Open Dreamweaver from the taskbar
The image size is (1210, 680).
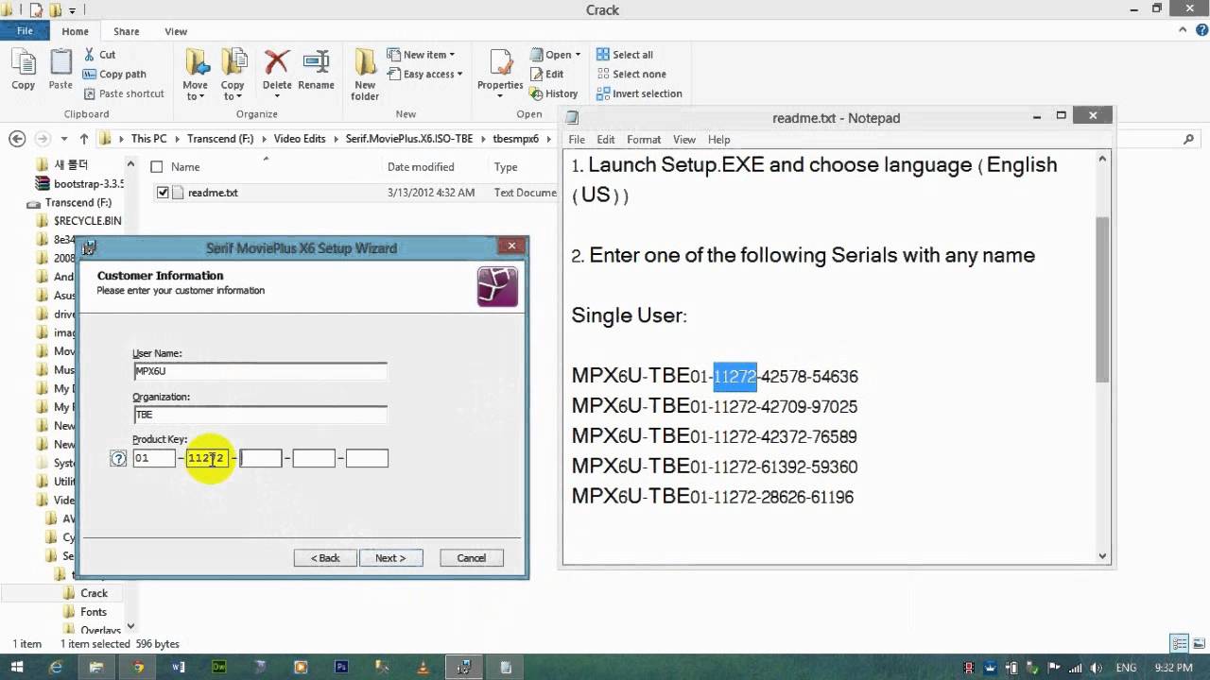pos(219,667)
